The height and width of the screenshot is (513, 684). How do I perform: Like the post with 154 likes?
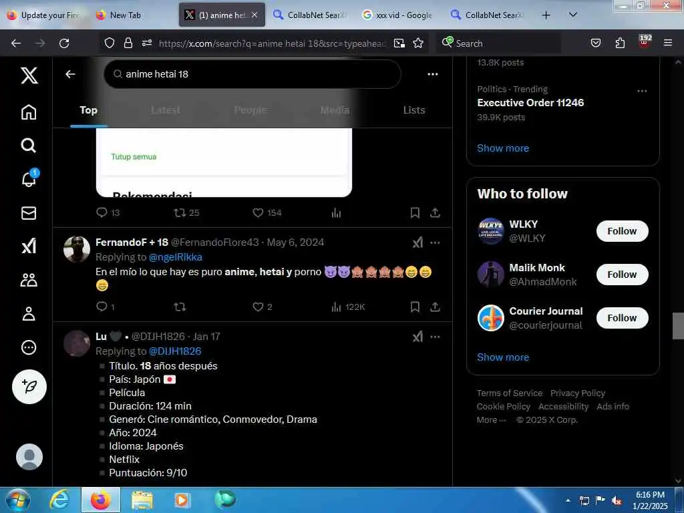click(x=267, y=213)
